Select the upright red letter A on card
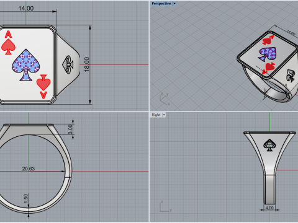The image size is (298, 223). coord(8,34)
